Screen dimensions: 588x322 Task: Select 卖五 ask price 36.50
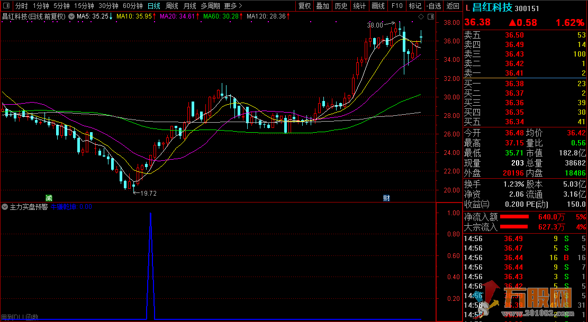click(514, 35)
